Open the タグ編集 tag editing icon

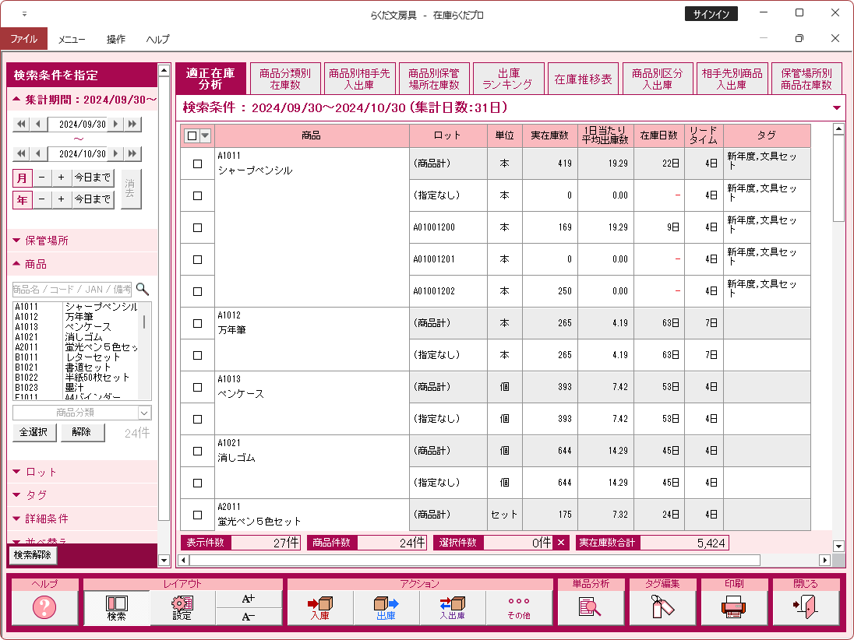662,607
